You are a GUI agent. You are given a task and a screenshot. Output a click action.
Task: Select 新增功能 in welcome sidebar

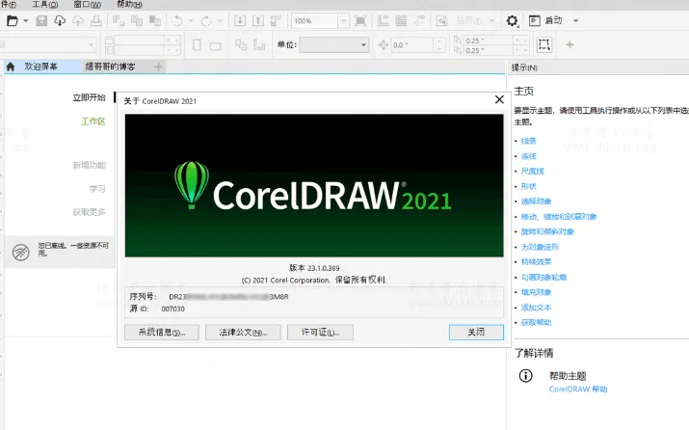(90, 165)
